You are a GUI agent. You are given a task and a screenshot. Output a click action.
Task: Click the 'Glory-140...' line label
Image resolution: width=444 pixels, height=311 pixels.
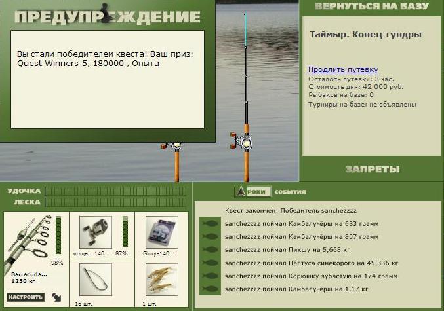coord(159,253)
